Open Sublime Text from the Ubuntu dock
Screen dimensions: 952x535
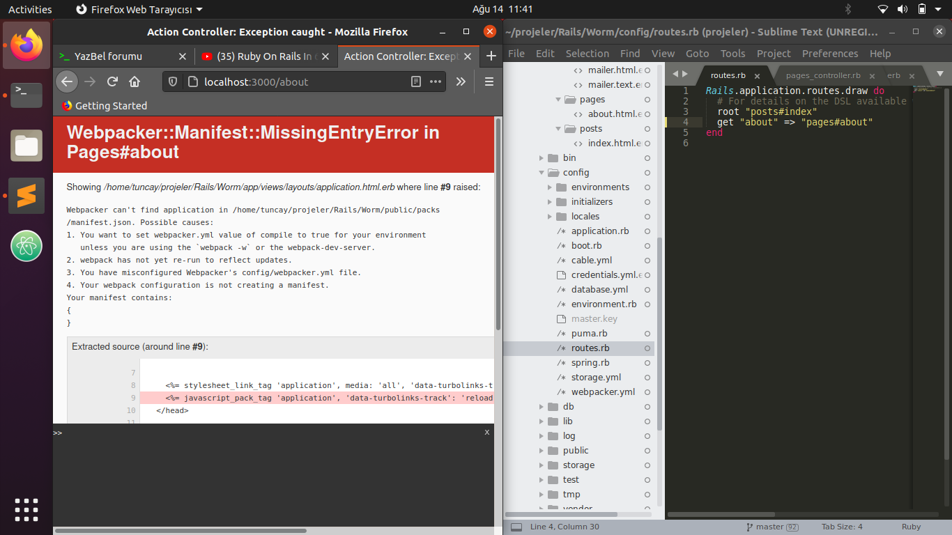(x=26, y=196)
